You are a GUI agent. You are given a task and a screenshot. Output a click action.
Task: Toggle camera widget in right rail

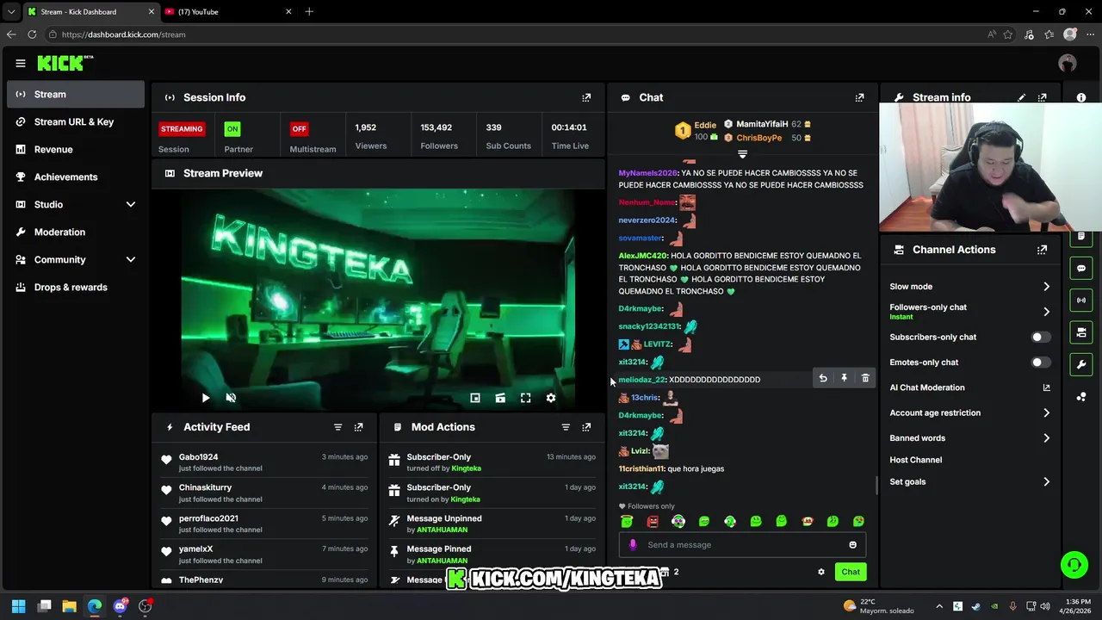tap(1081, 332)
